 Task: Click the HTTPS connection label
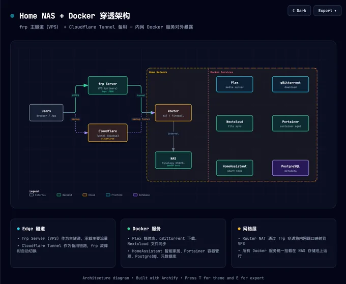[x=75, y=96]
